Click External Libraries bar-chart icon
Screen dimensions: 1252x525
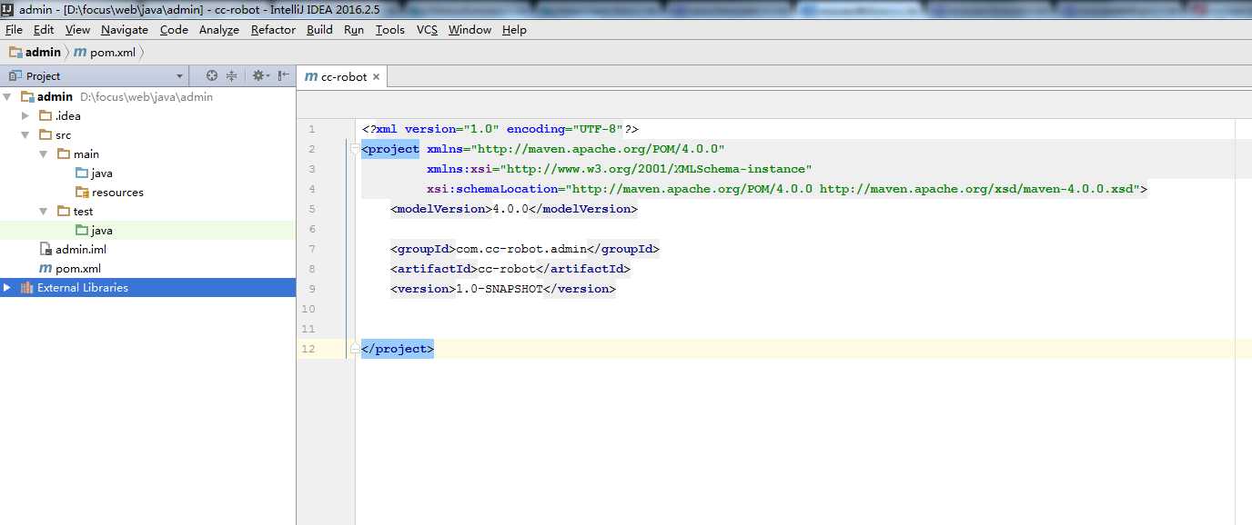click(x=26, y=287)
